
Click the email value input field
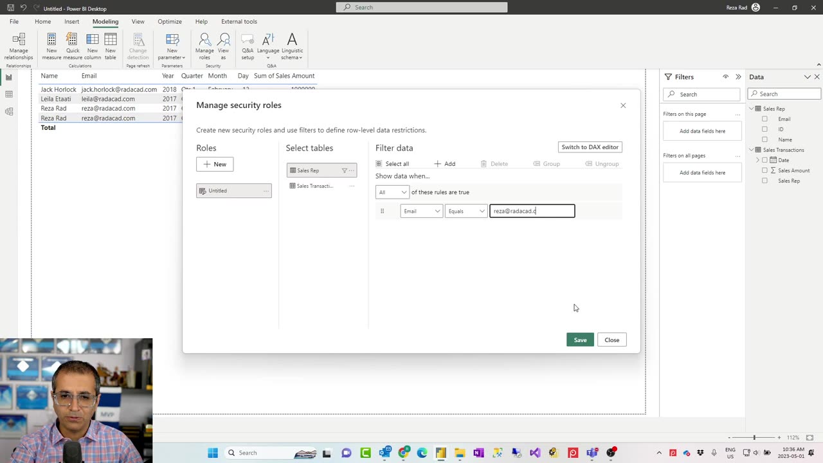coord(532,211)
